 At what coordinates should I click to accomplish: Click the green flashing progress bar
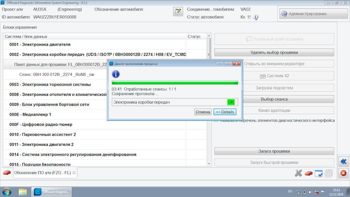pos(175,83)
